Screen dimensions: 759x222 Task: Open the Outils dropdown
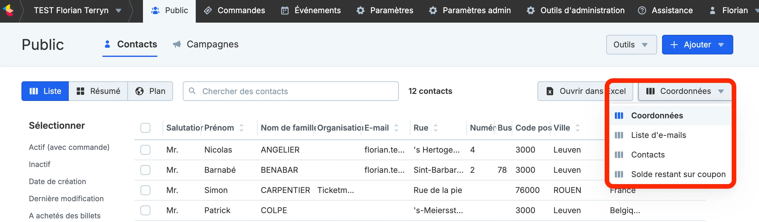click(631, 45)
